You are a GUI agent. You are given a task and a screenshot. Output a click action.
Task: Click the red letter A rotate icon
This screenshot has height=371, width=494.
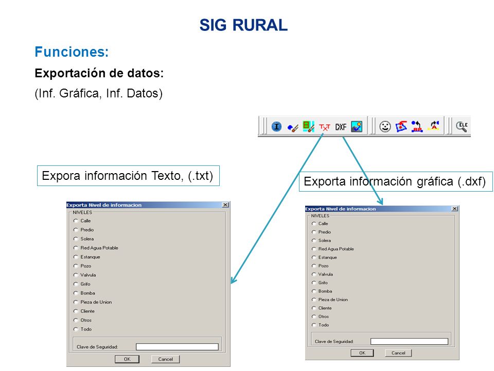(x=434, y=126)
